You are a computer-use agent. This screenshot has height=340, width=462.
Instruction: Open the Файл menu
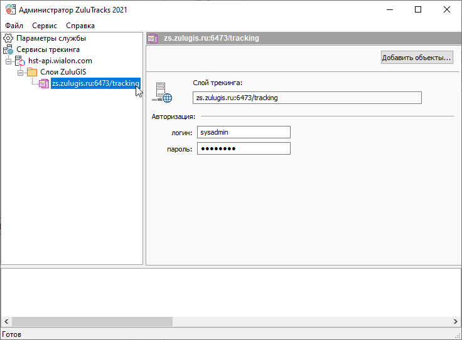pyautogui.click(x=14, y=26)
